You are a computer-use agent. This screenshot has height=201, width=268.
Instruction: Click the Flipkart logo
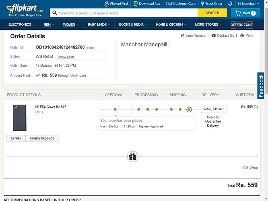(x=25, y=10)
